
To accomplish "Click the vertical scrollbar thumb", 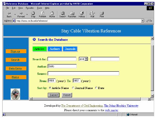I will [x=152, y=68].
